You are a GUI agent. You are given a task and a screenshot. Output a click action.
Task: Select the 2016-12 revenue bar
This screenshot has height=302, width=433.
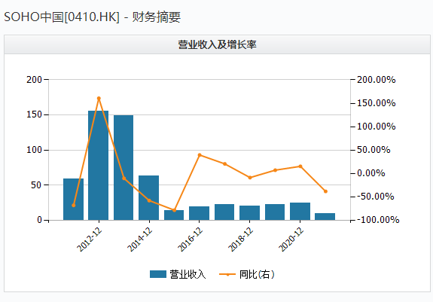(x=199, y=213)
